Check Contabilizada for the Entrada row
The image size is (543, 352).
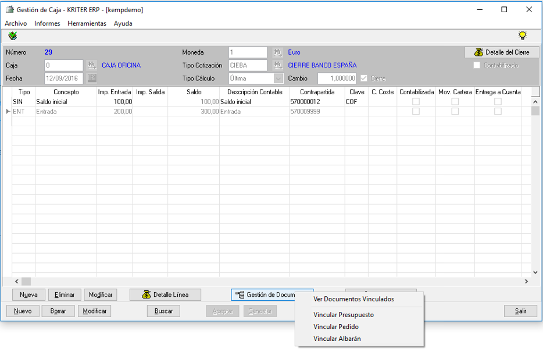416,111
